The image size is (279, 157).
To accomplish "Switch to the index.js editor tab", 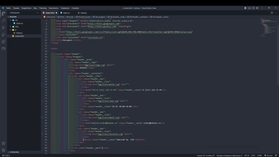I will point(83,13).
